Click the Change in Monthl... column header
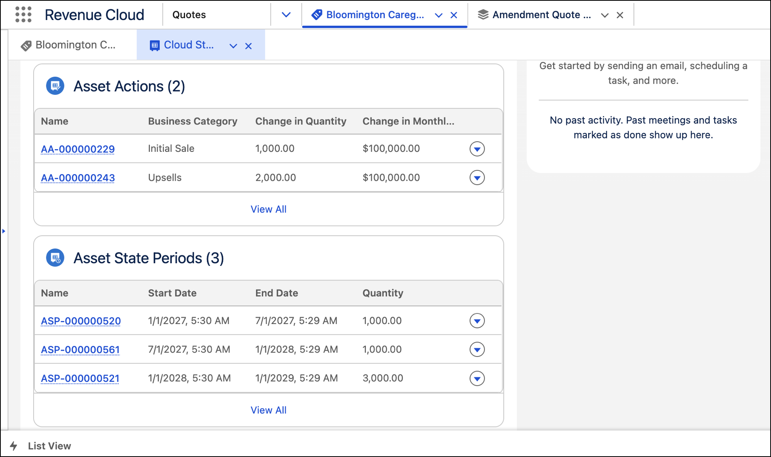 (x=408, y=121)
